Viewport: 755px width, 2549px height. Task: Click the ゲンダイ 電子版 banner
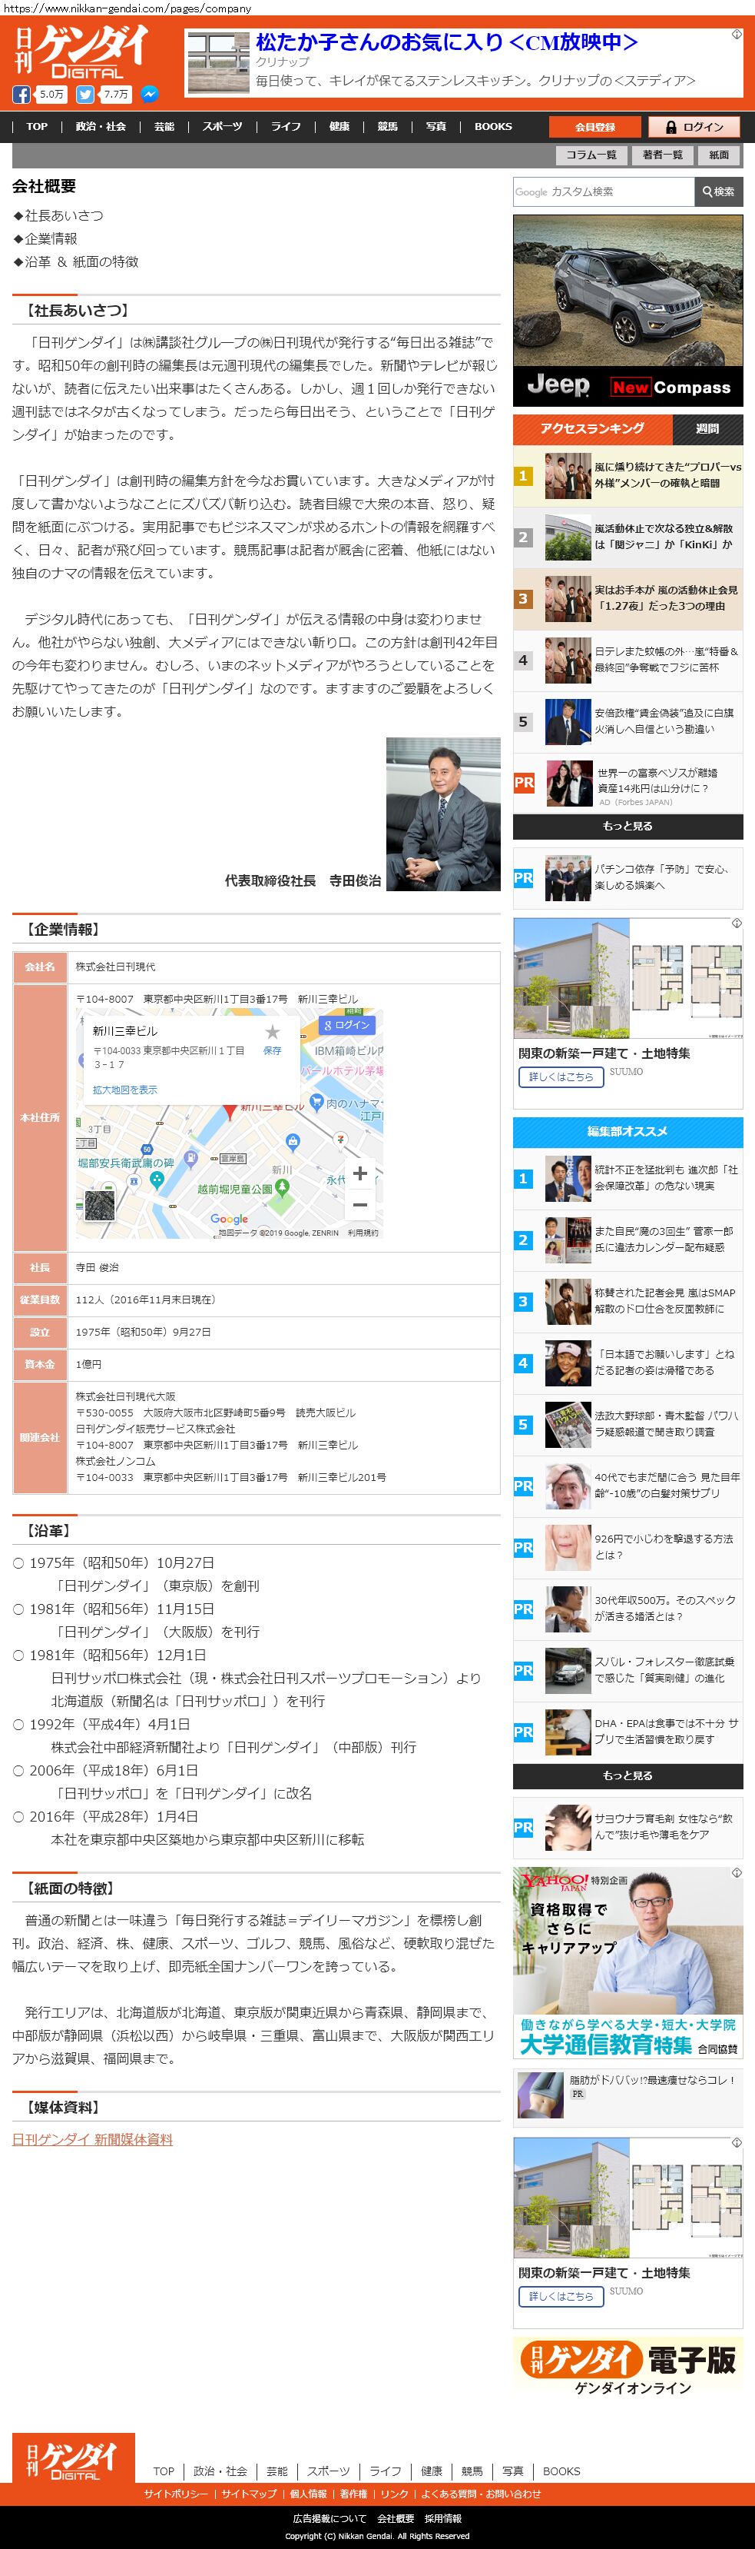[628, 2368]
